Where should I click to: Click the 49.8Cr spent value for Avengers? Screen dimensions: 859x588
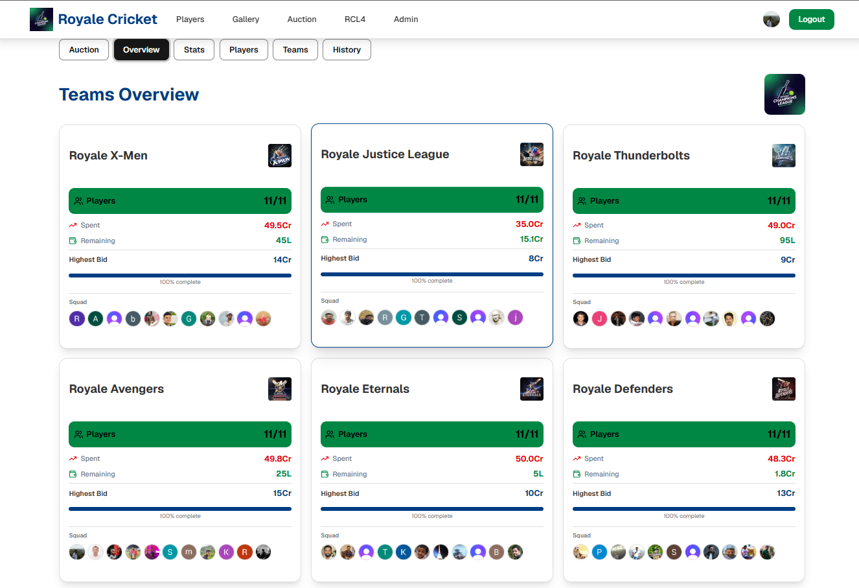(x=278, y=458)
